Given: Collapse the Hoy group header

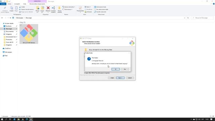Looking at the screenshot, I should [x=19, y=23].
